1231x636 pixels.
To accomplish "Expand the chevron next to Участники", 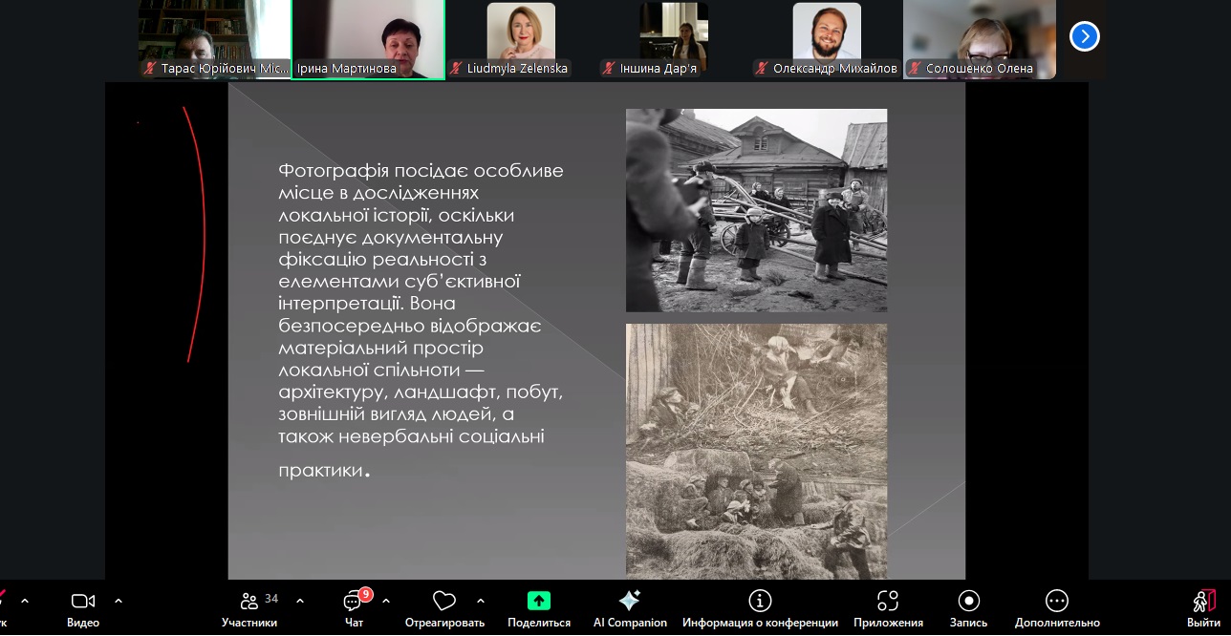I will [300, 601].
